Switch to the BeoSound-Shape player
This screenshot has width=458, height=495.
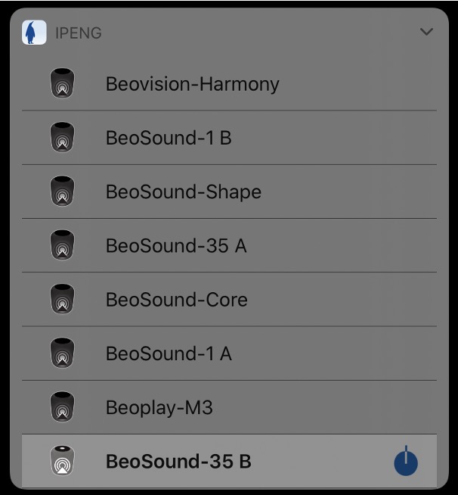[x=183, y=191]
